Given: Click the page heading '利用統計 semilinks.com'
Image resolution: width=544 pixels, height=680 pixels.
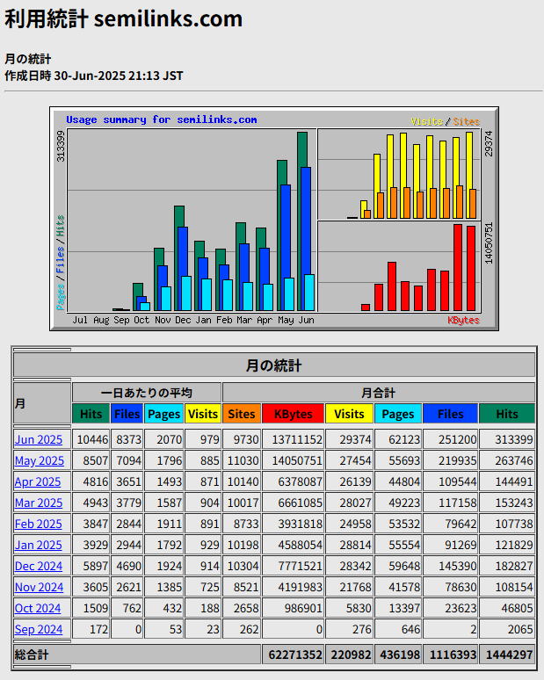Looking at the screenshot, I should 124,19.
